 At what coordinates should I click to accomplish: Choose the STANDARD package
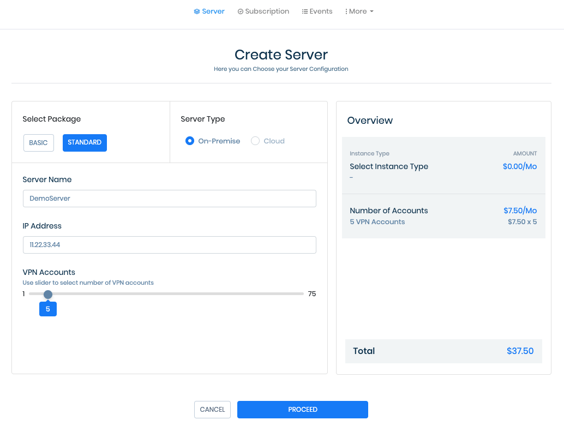(85, 142)
